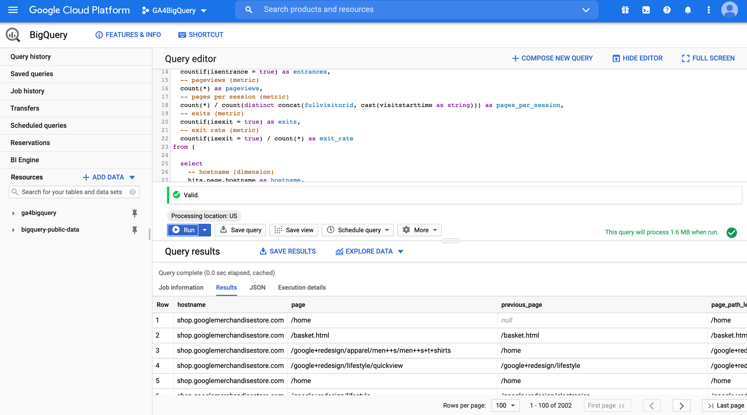Viewport: 747px width, 415px height.
Task: Open the SHORTCUT keyboard link
Action: pyautogui.click(x=201, y=35)
